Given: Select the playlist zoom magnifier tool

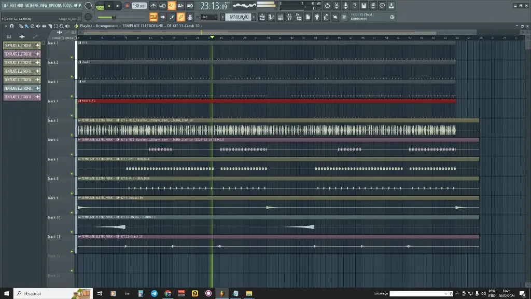Looking at the screenshot, I should point(62,26).
